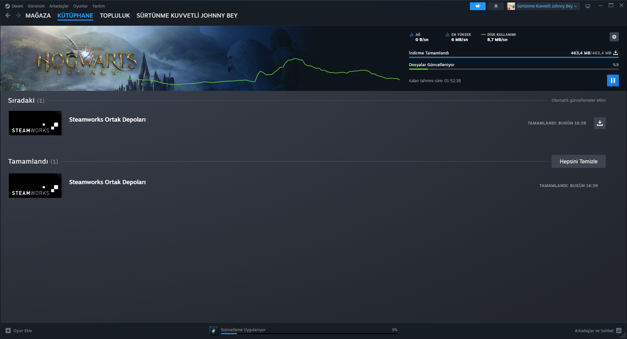Click download button for queued Steamworks Ortak Depoları
The height and width of the screenshot is (339, 627).
point(600,123)
